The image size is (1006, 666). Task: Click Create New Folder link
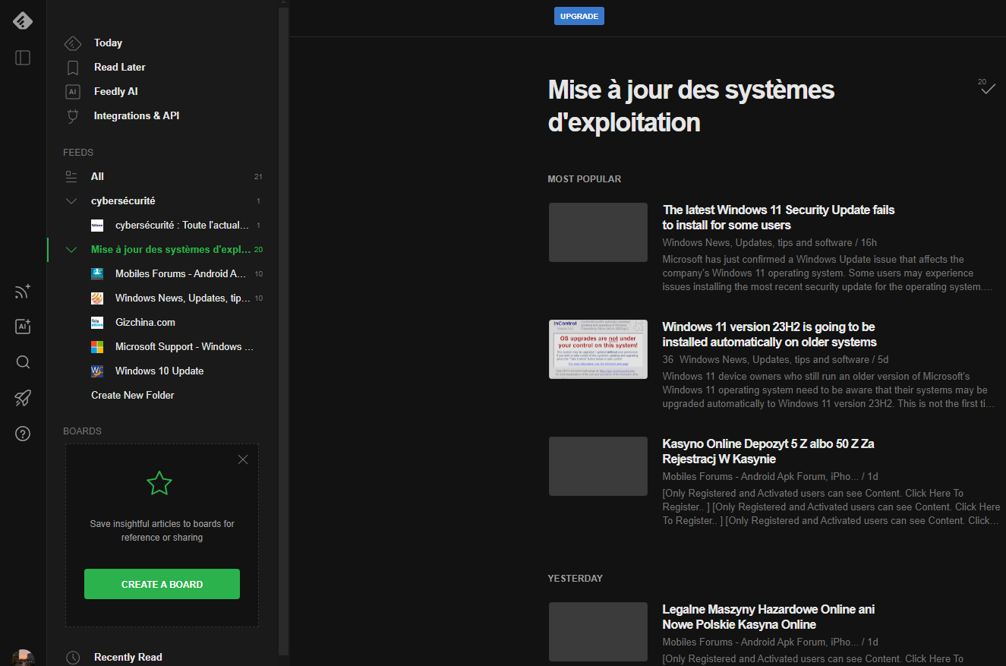[x=133, y=396]
